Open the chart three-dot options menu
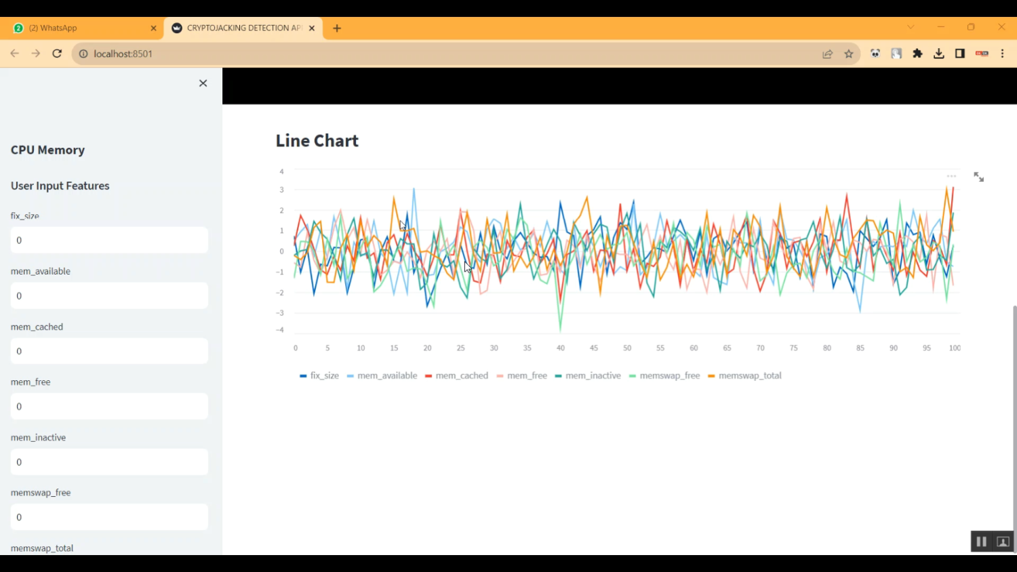 (951, 176)
